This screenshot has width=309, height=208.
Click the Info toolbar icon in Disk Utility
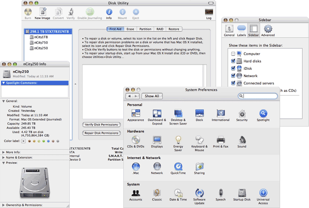coord(109,14)
